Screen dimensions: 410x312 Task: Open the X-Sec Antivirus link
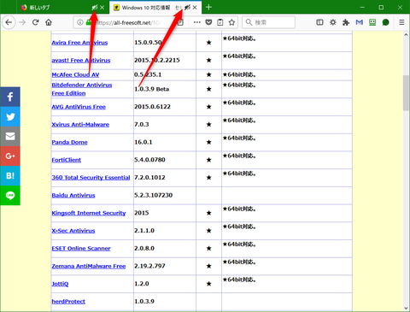(x=73, y=231)
